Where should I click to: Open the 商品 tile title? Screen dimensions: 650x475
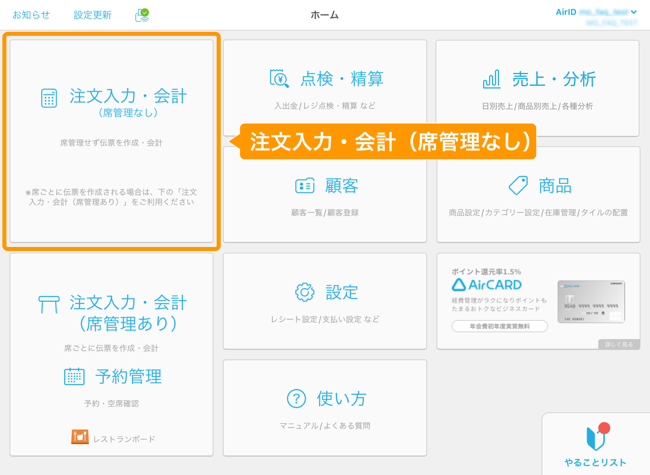555,186
